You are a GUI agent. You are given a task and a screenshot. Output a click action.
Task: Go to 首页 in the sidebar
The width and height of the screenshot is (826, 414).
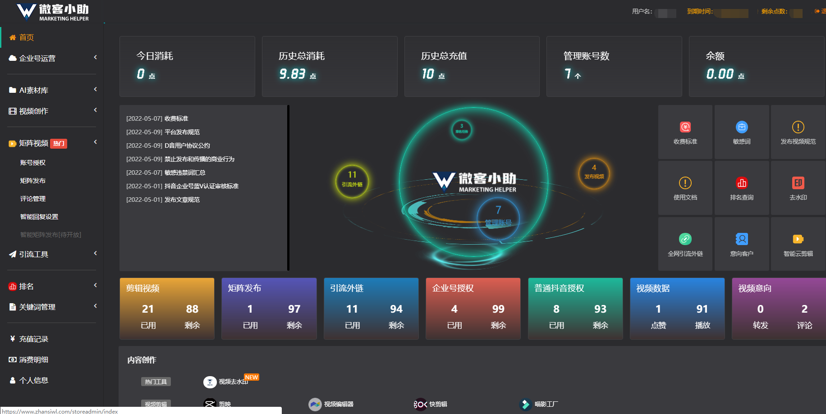[26, 37]
